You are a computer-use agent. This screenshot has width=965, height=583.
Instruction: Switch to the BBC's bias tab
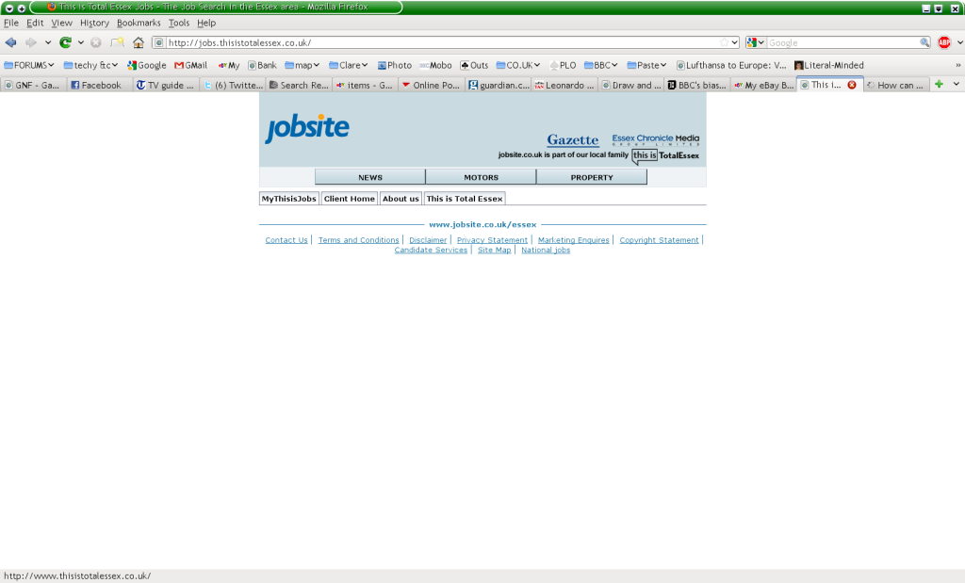tap(696, 85)
